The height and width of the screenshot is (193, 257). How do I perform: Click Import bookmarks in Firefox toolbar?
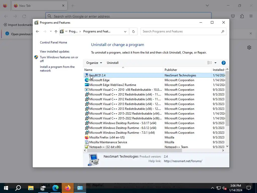[x=18, y=25]
